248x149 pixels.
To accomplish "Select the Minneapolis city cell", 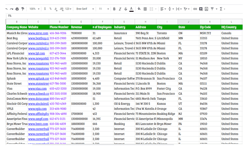I will [x=167, y=119].
